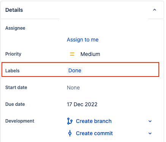Click the branch icon beside Create branch
This screenshot has width=166, height=142.
70,121
